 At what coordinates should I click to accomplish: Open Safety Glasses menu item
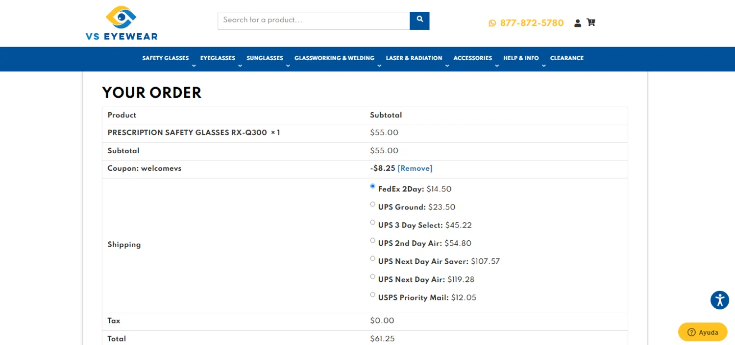[166, 58]
